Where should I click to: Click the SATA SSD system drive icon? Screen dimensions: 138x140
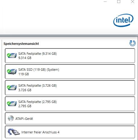click(12, 71)
